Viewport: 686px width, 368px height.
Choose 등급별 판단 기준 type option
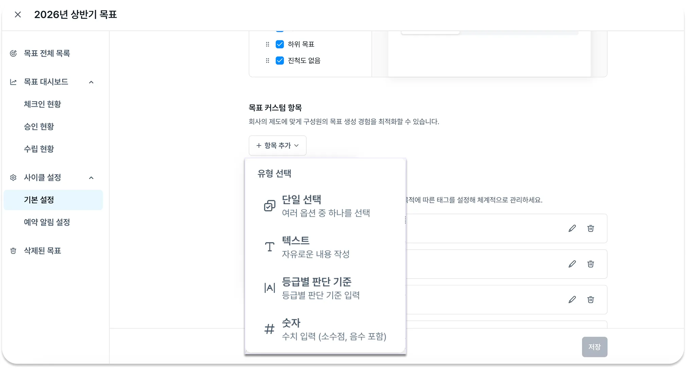click(325, 288)
